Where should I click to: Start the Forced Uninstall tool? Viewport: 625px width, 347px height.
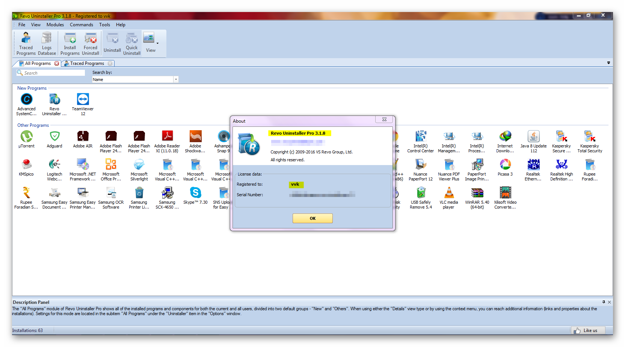click(x=91, y=44)
